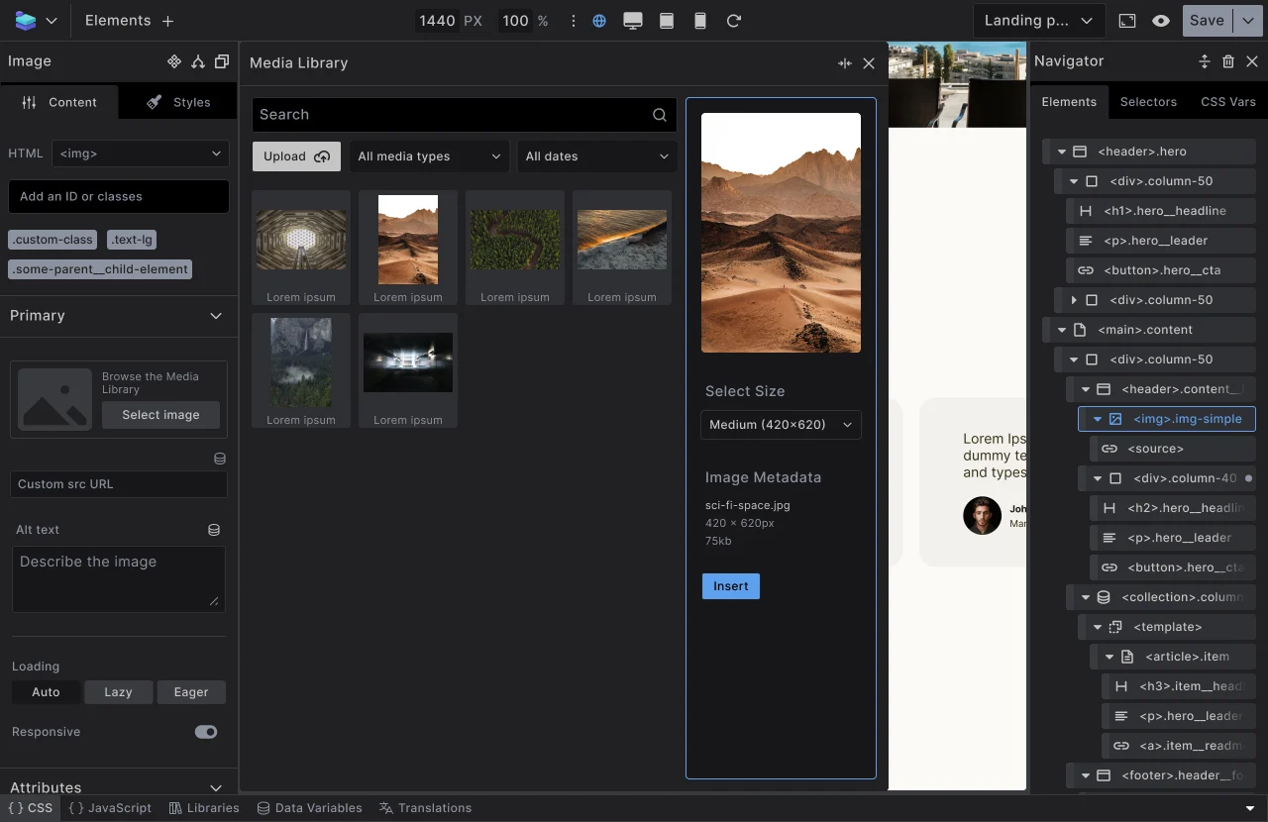
Task: Pin the Media Library panel
Action: pyautogui.click(x=844, y=62)
